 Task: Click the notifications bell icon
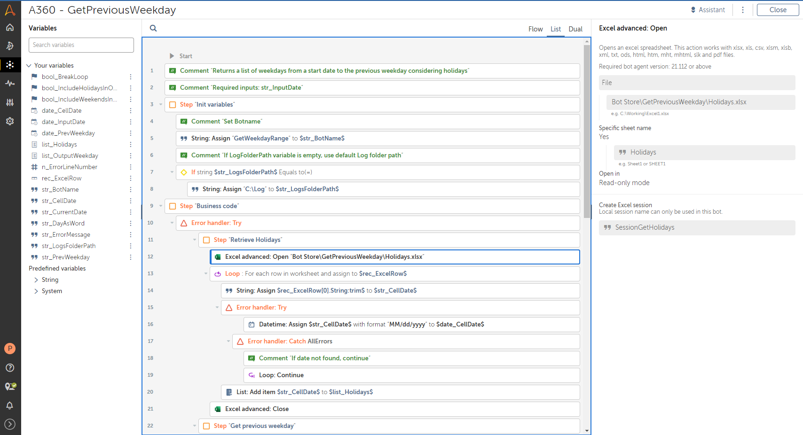[x=10, y=405]
